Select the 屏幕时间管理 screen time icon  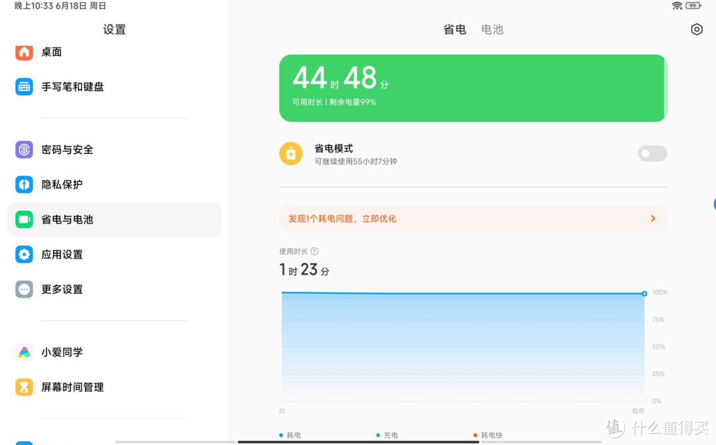(24, 387)
